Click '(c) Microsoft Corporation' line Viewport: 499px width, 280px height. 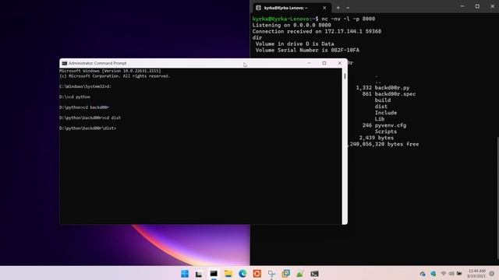(115, 76)
